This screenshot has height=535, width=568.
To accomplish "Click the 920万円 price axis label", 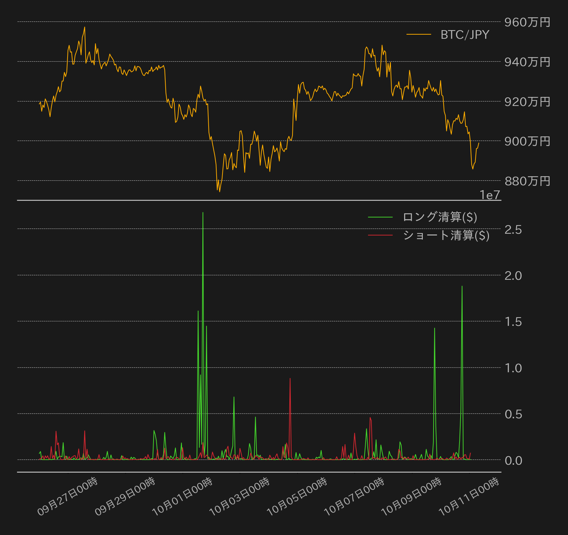I will coord(527,102).
